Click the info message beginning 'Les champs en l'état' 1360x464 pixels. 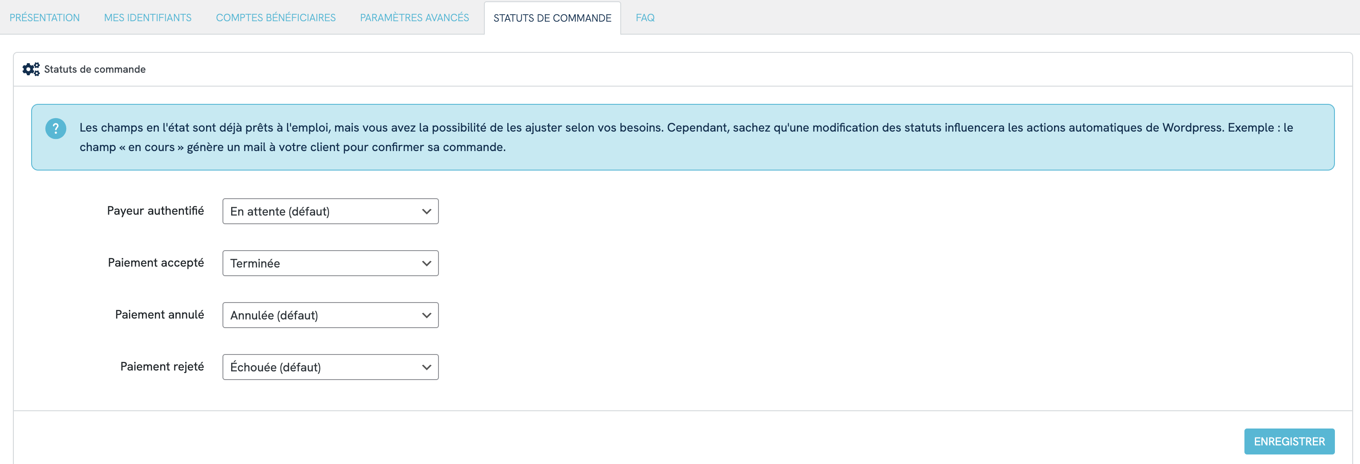tap(686, 137)
